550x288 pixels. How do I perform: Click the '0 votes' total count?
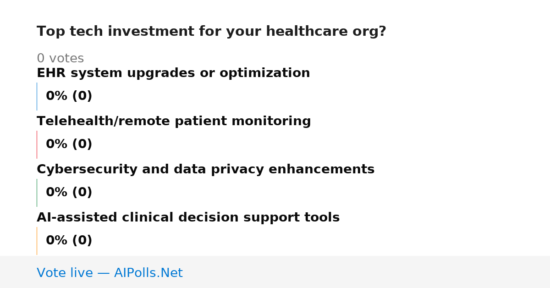tap(60, 59)
